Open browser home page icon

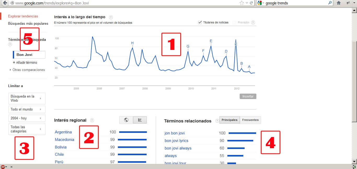pos(339,3)
